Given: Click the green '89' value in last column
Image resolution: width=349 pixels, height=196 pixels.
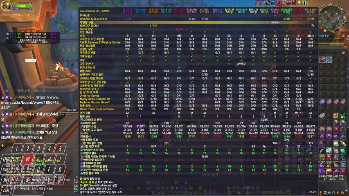Looking at the screenshot, I should [x=311, y=166].
